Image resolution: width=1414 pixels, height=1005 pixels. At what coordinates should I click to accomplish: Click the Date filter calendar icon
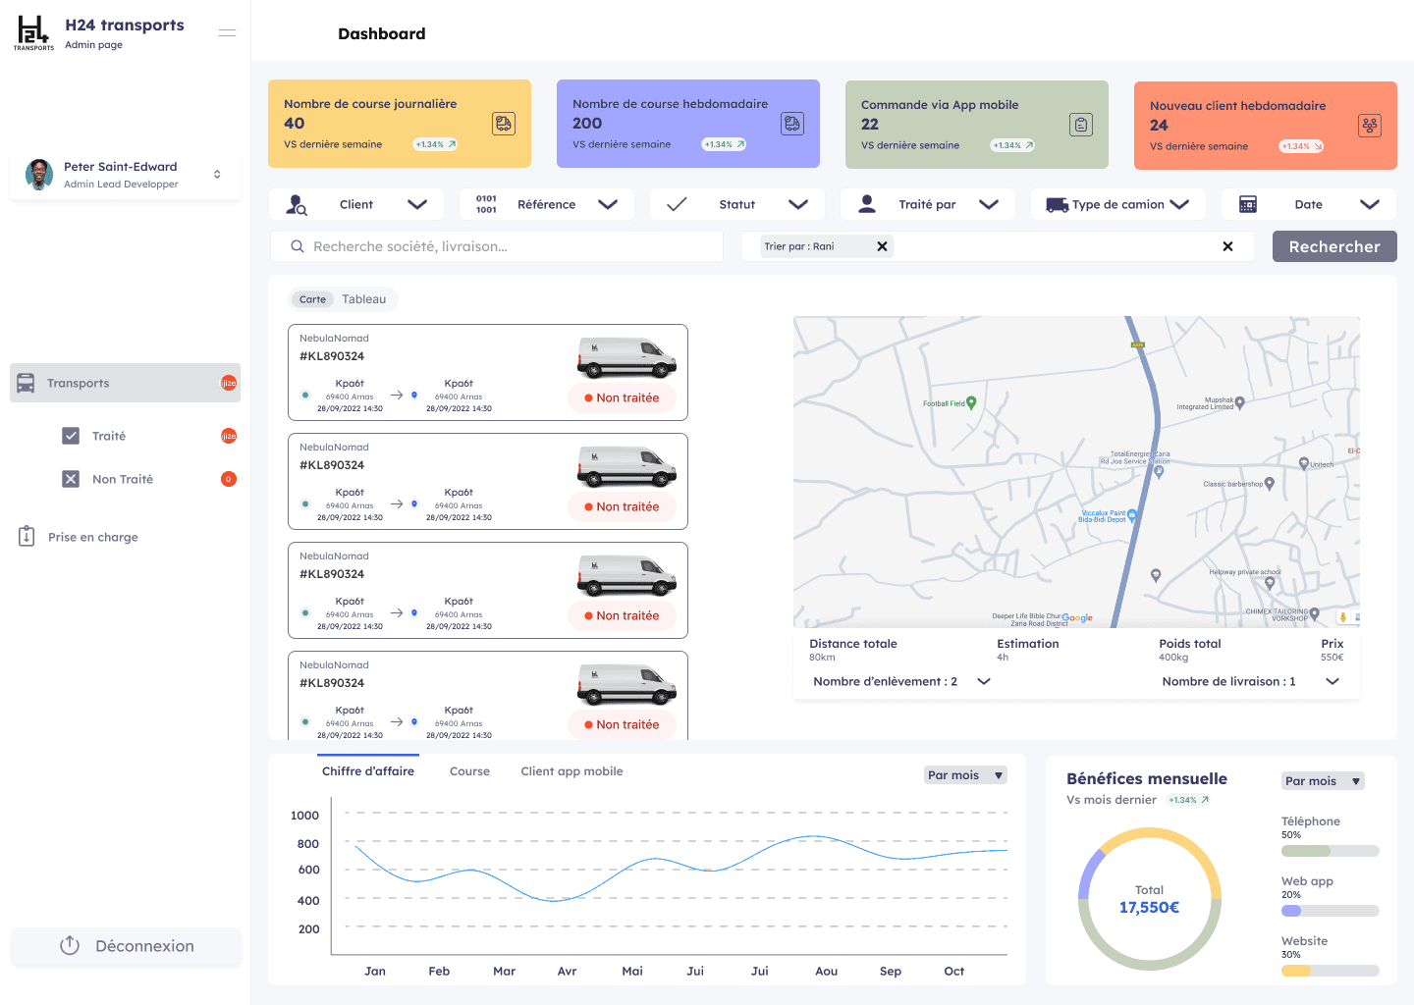coord(1248,204)
